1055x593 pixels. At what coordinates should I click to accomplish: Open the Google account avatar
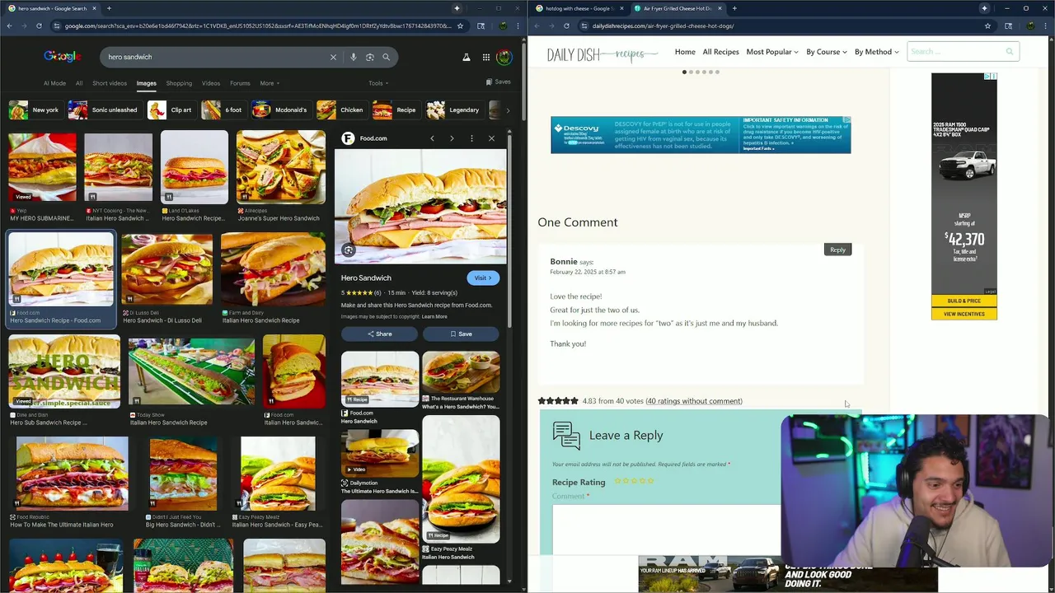click(504, 57)
